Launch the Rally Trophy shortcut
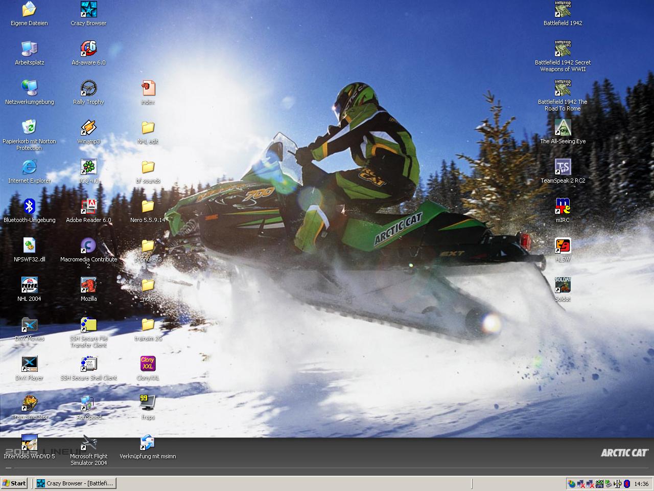 89,88
